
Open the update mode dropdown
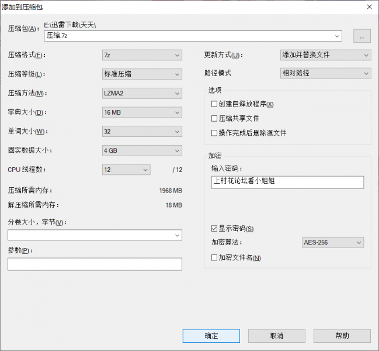coord(325,55)
